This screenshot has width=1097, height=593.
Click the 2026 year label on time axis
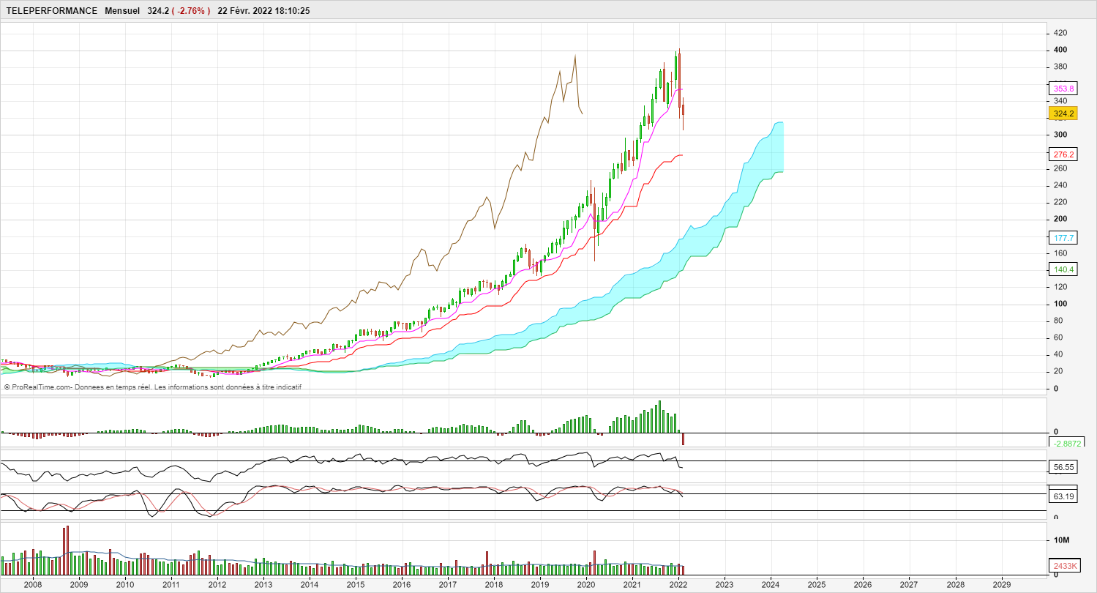[x=863, y=585]
